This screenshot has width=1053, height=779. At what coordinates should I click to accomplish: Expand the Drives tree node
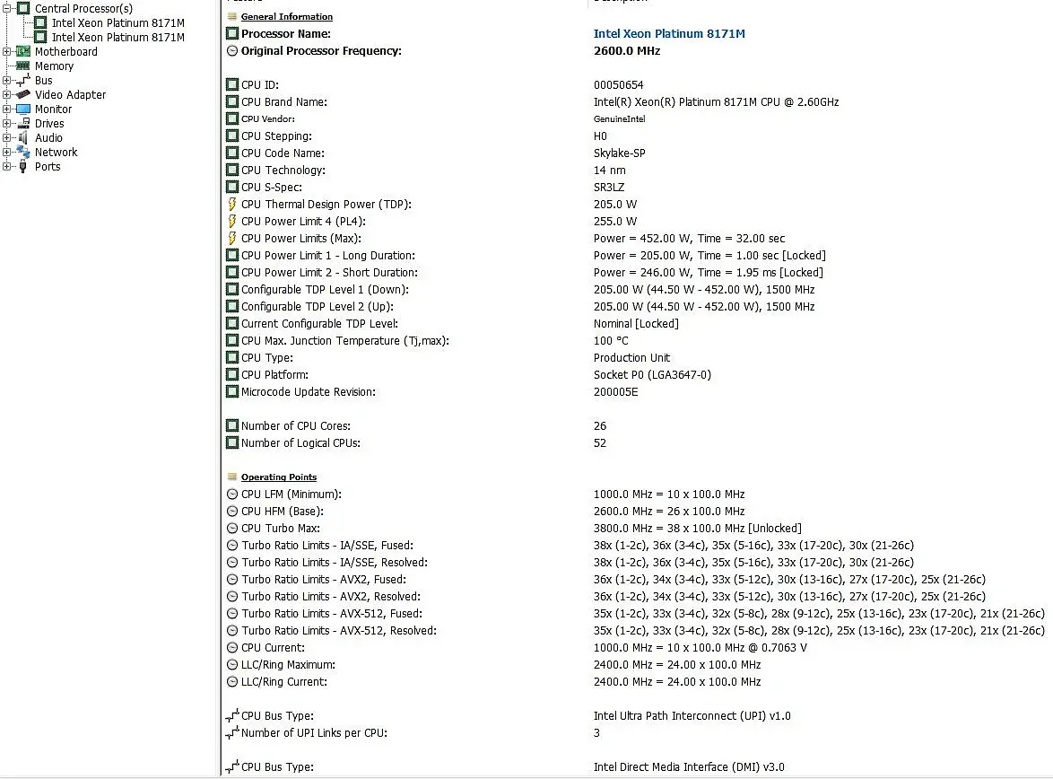point(6,124)
